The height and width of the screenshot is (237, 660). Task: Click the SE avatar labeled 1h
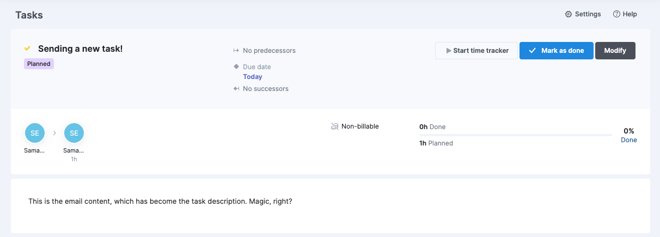(x=74, y=133)
